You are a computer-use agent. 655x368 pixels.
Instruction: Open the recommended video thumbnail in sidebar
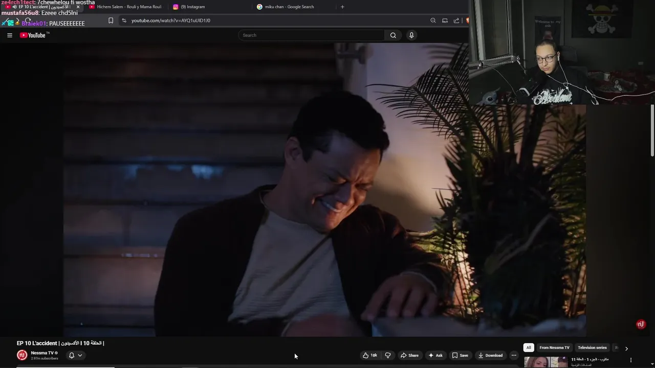(545, 362)
